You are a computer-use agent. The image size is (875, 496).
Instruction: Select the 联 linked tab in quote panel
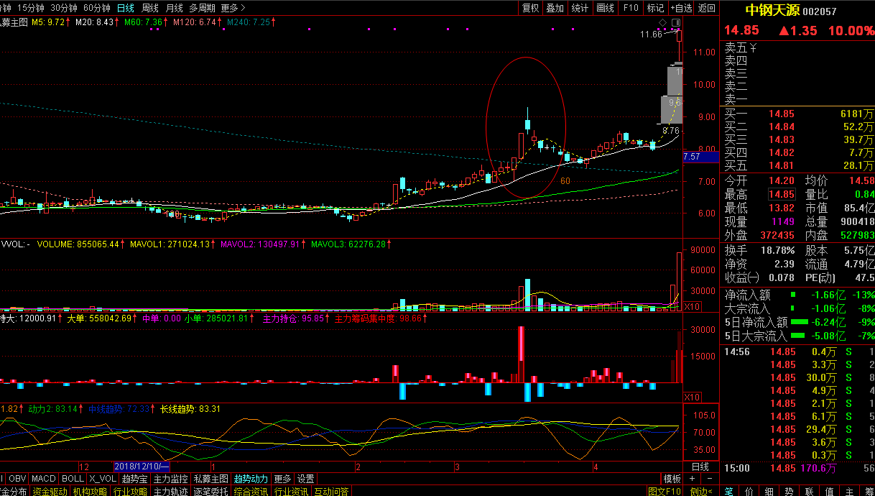coord(810,492)
